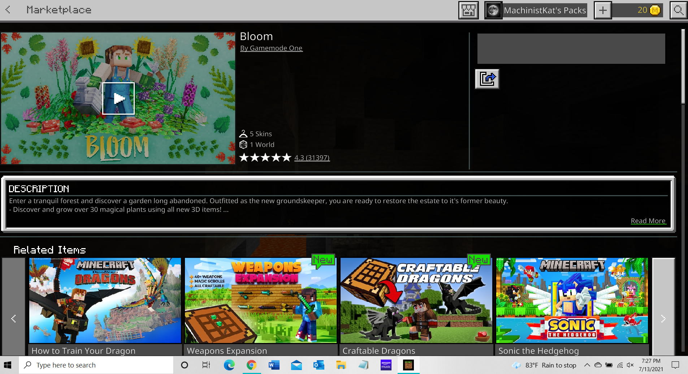Click the gray purchase button for Bloom
This screenshot has width=688, height=374.
coord(571,49)
